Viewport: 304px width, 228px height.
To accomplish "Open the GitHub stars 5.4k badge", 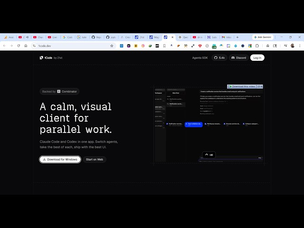I will 219,57.
